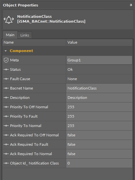Click the NotificationClass bell icon

pos(9,20)
